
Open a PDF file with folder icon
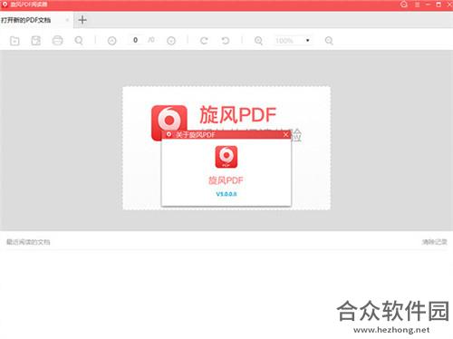pos(14,41)
